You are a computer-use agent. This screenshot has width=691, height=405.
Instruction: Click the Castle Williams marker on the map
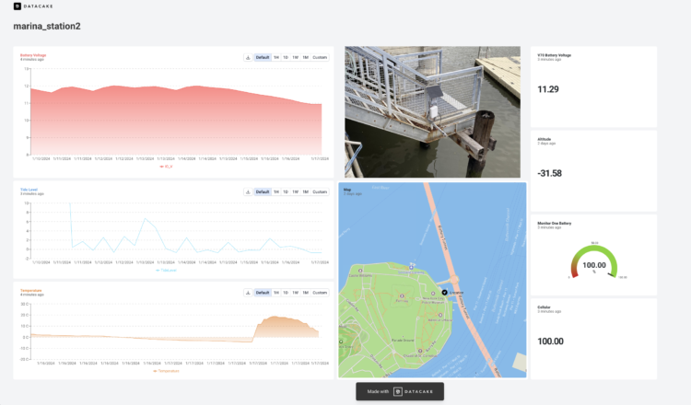[x=360, y=271]
